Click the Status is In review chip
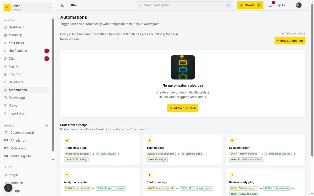 [x=278, y=188]
